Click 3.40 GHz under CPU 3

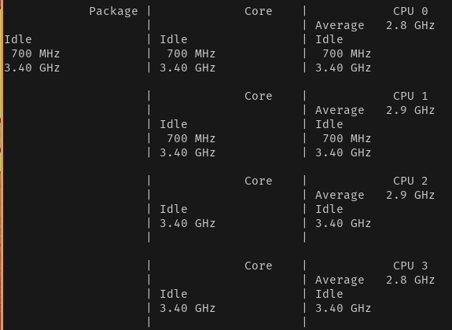(343, 308)
